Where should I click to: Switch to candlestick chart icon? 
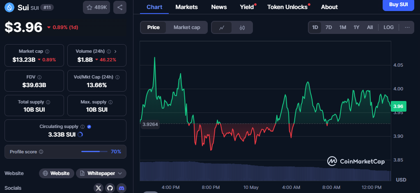(242, 27)
